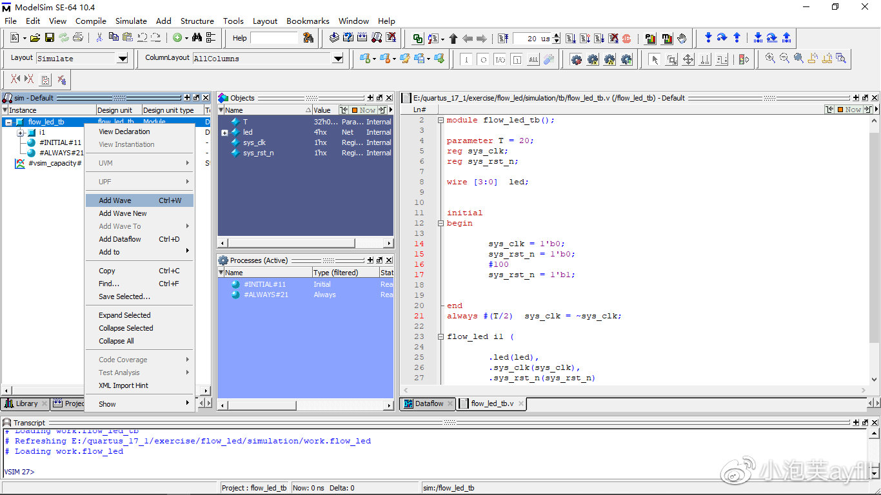Expand the i1 instance node

pos(21,133)
